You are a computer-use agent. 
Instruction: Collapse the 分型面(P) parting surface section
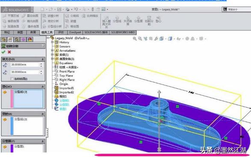(x=43, y=141)
